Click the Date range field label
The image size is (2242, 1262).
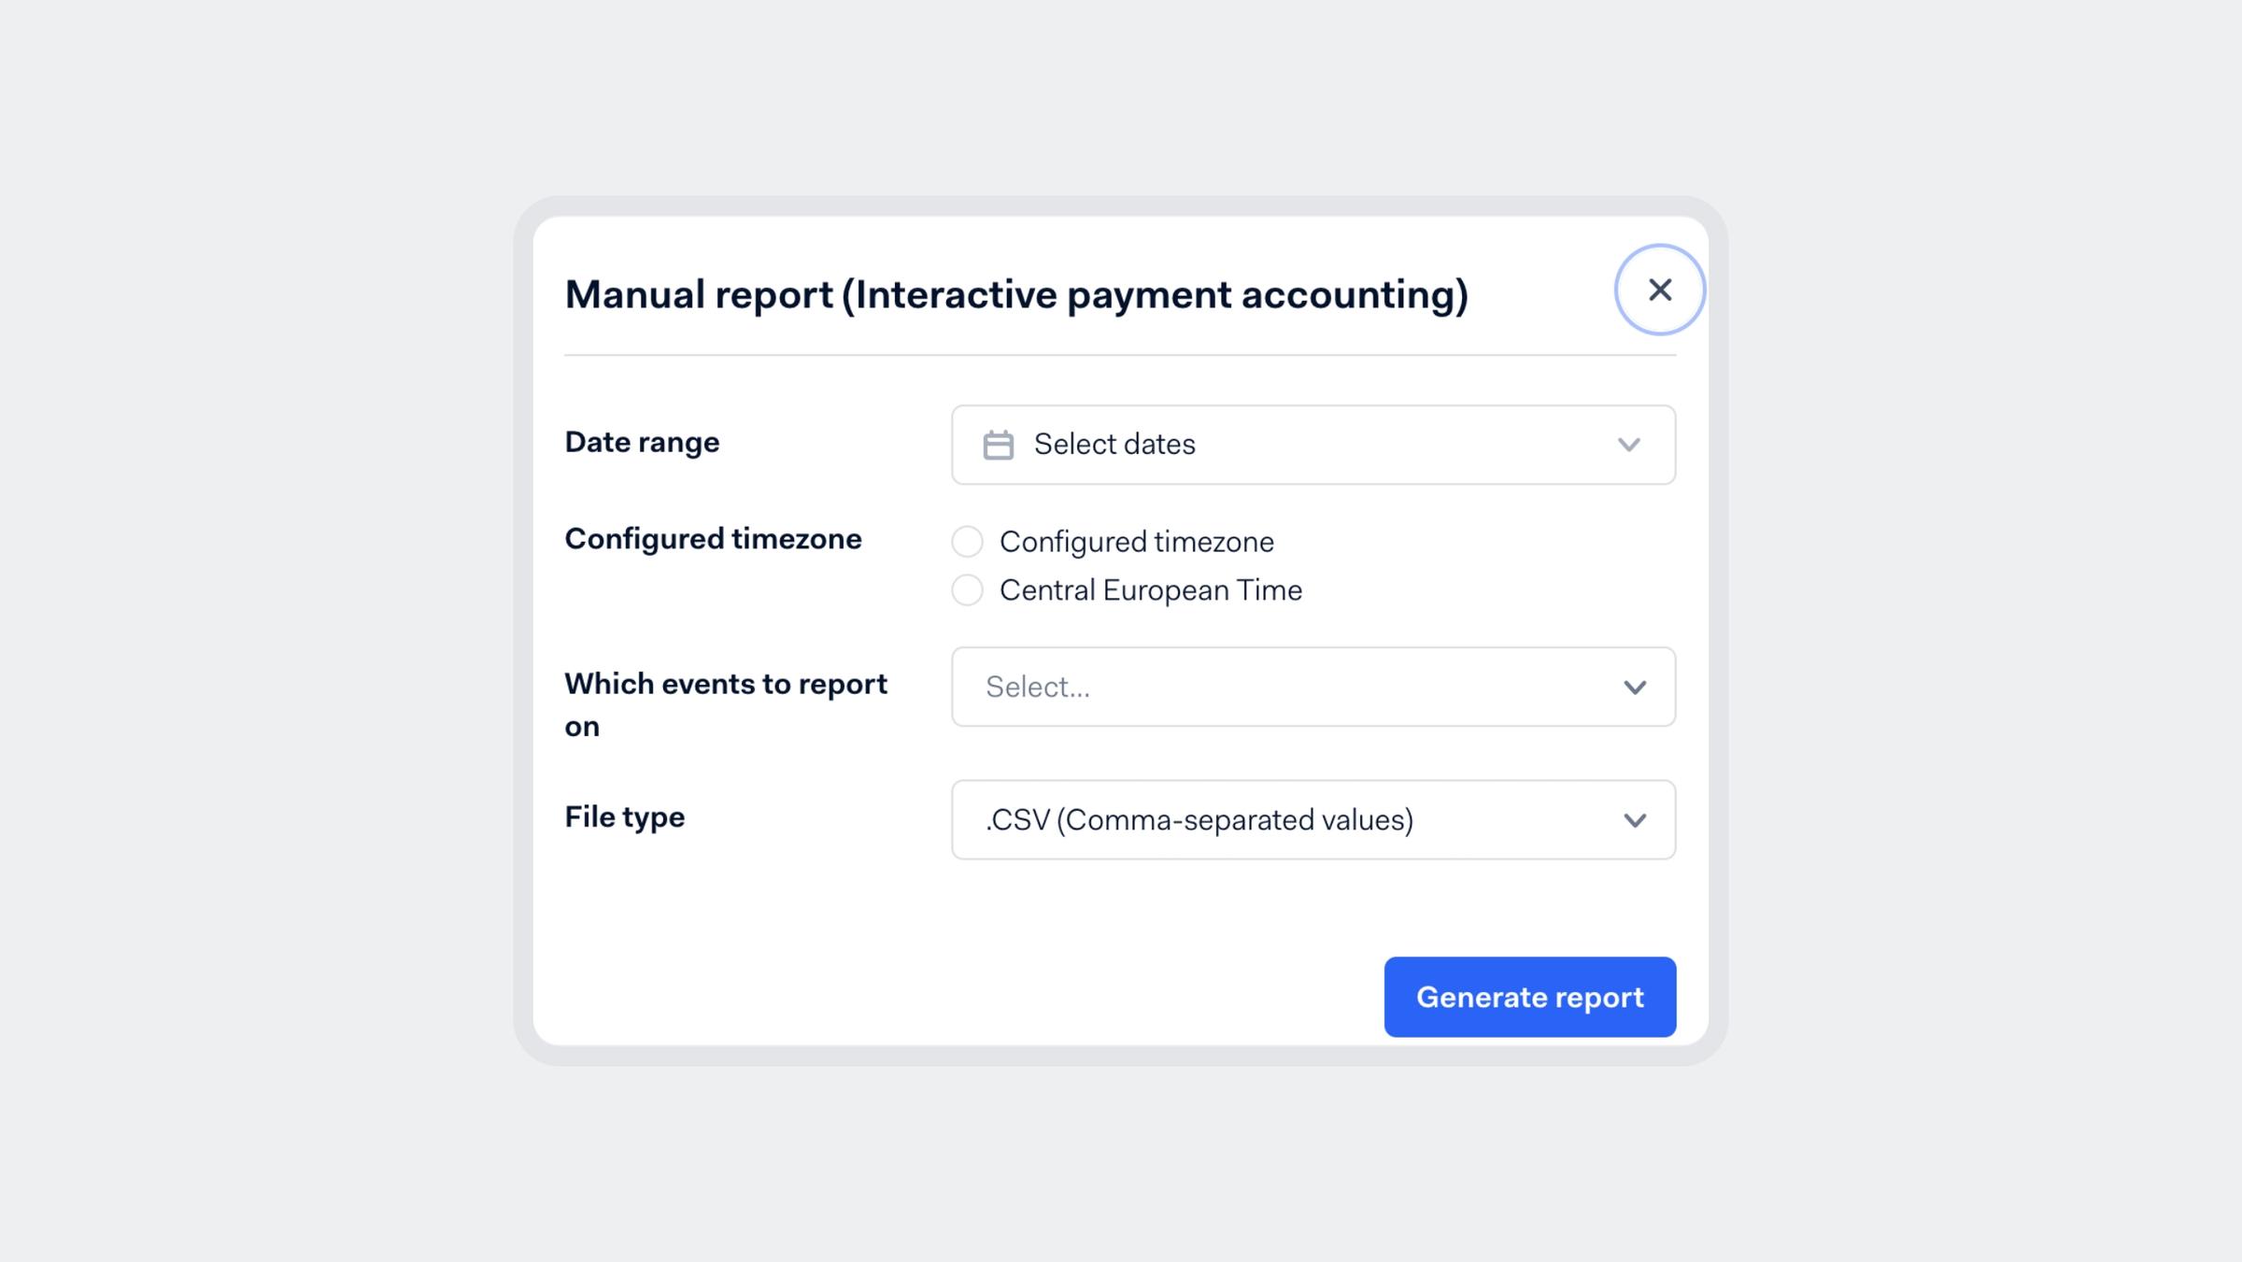click(x=642, y=442)
